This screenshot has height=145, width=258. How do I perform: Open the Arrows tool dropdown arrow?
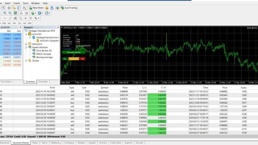[x=39, y=18]
